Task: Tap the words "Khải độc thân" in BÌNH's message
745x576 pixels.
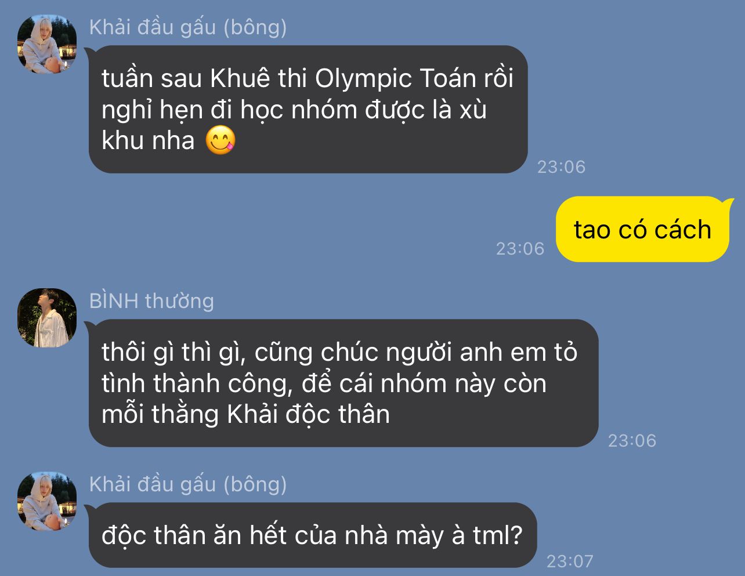Action: 308,414
